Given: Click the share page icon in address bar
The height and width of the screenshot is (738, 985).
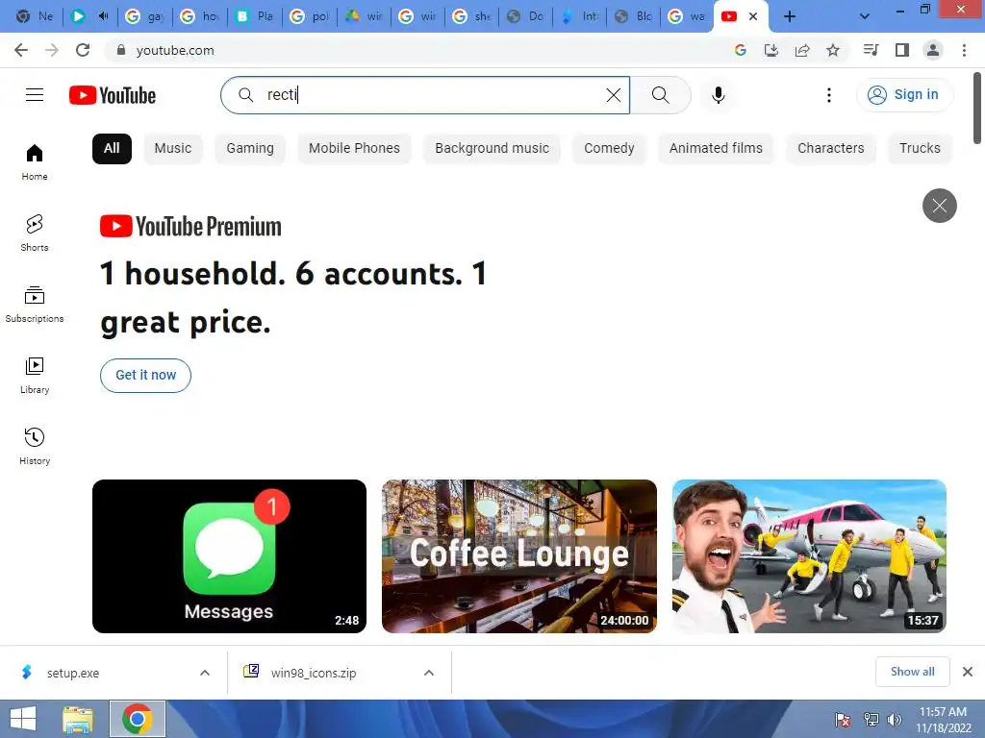Looking at the screenshot, I should coord(802,50).
